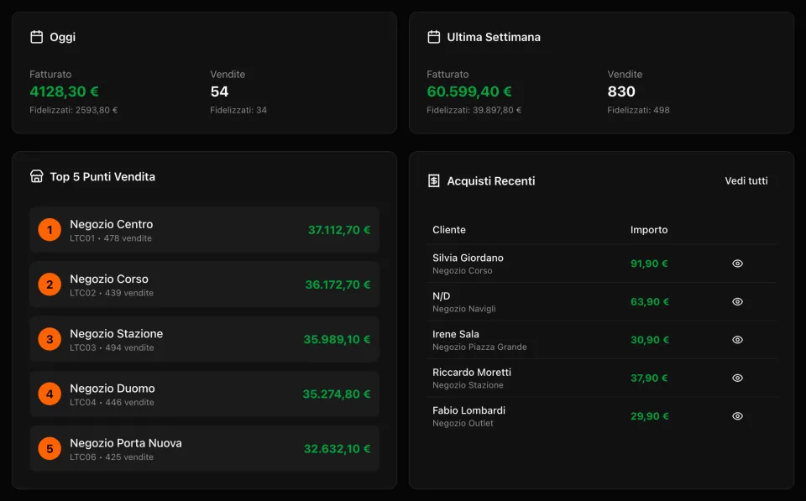806x501 pixels.
Task: Click last week's sales count 830
Action: click(x=621, y=91)
